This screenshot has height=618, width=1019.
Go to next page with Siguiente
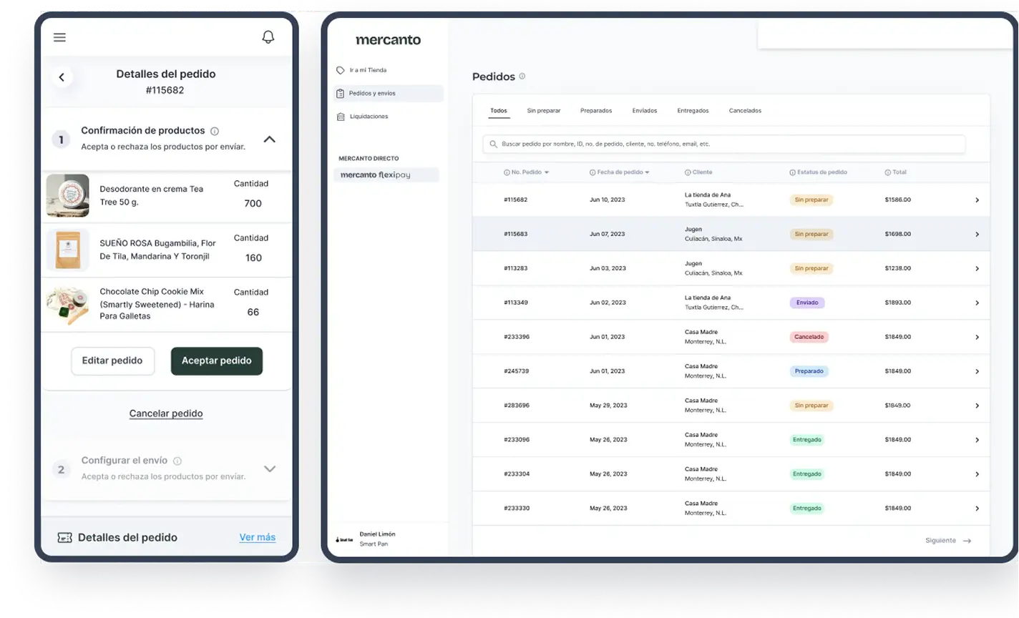pos(948,541)
